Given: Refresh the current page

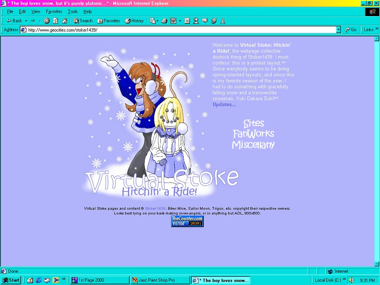Looking at the screenshot, I should [55, 21].
